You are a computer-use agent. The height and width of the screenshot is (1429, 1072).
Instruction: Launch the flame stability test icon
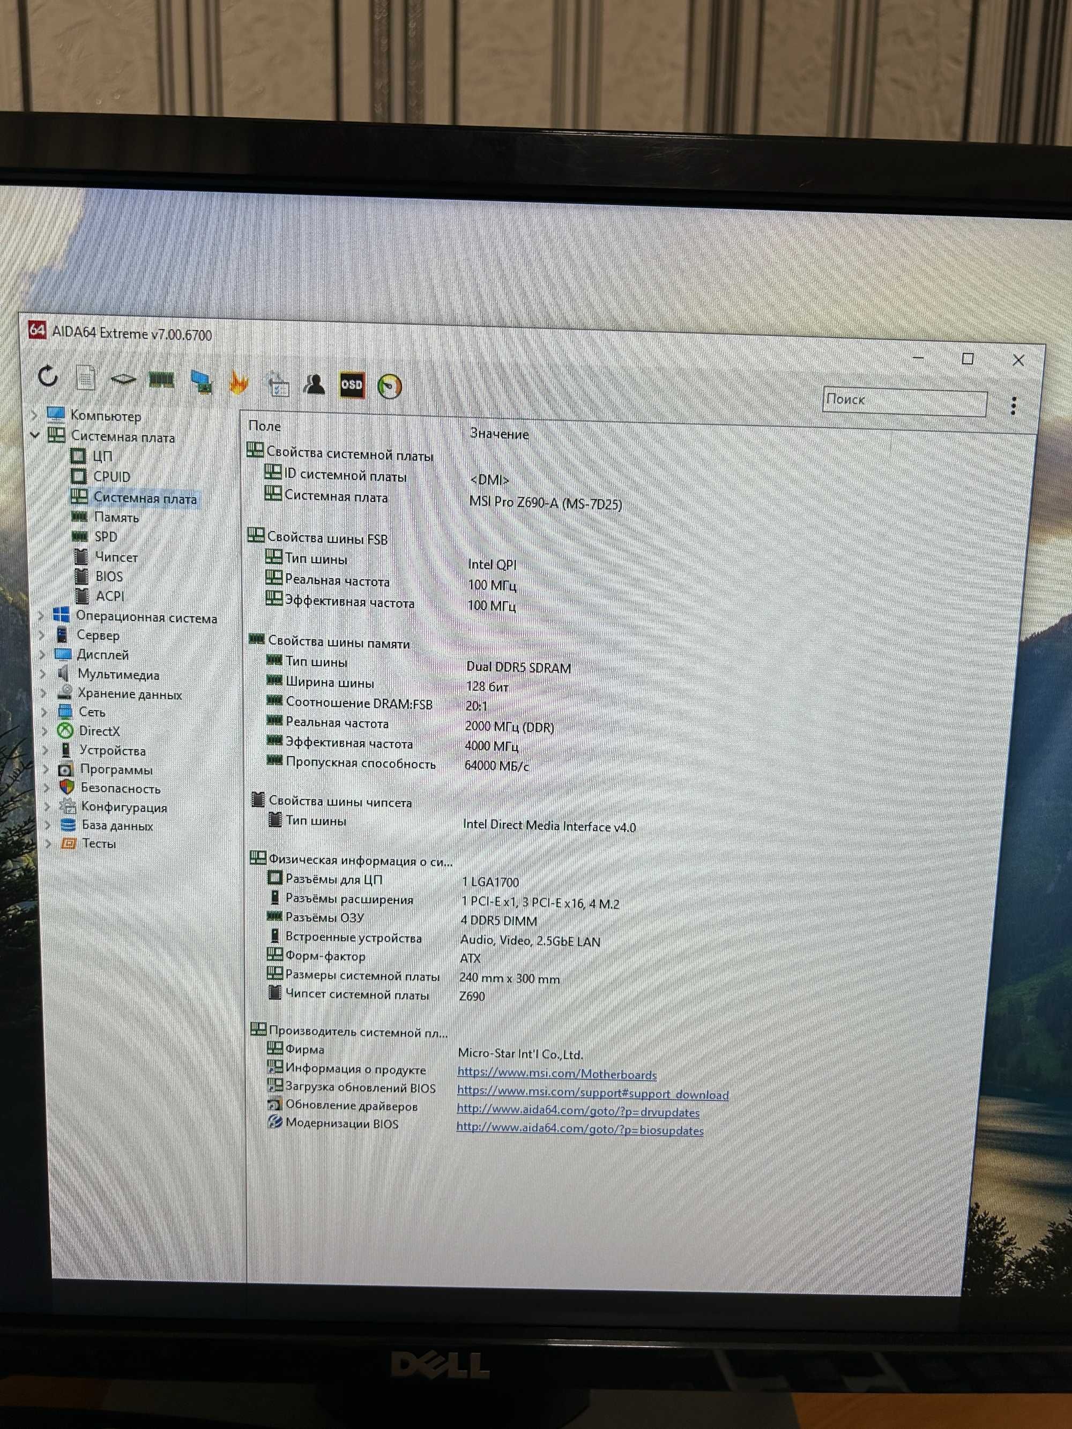239,383
